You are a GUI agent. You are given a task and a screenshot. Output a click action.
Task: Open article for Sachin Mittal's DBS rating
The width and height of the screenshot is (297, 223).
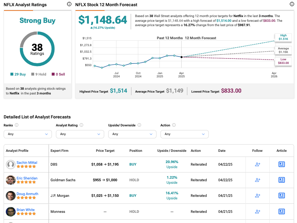(282, 164)
